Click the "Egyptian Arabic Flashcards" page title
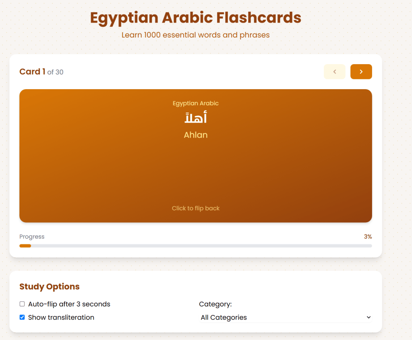 click(195, 18)
